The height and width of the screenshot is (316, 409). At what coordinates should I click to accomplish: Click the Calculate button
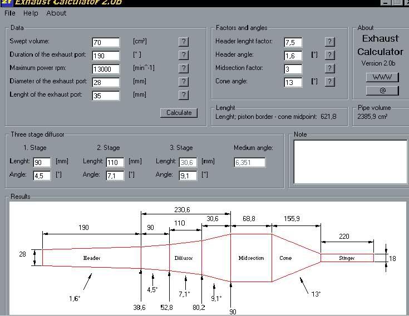(179, 113)
